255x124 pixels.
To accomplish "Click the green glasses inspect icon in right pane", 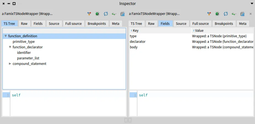I will (x=234, y=14).
